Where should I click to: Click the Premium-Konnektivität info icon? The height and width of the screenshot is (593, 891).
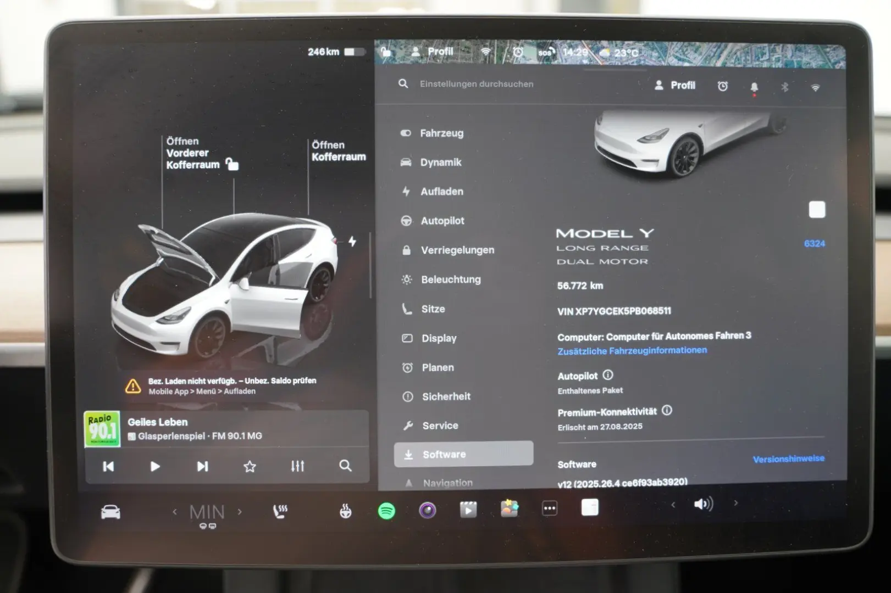667,410
